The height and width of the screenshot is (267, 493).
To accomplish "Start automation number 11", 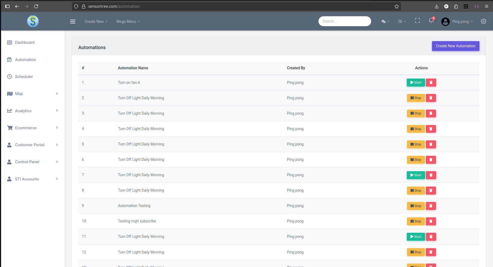I will 416,237.
